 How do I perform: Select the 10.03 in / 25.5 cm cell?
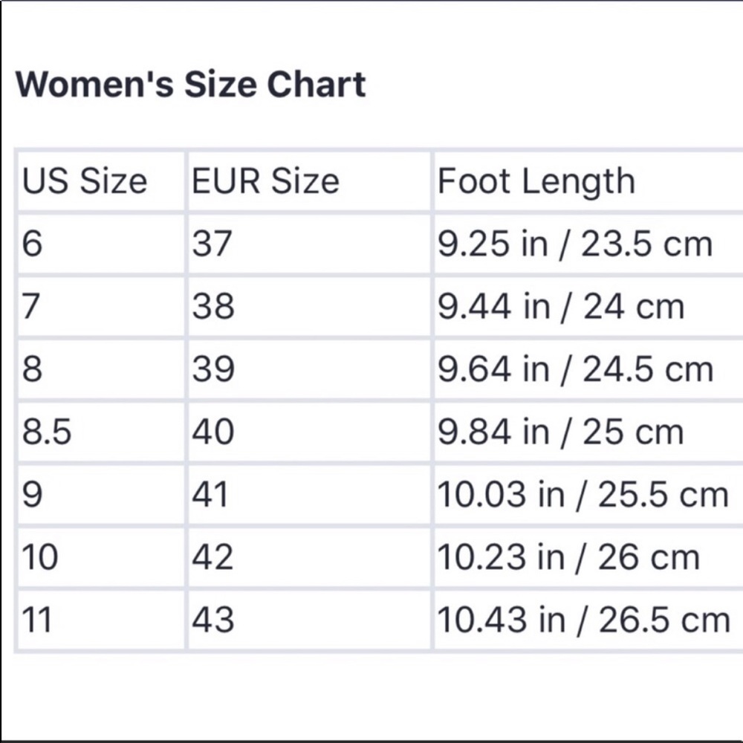(x=583, y=495)
